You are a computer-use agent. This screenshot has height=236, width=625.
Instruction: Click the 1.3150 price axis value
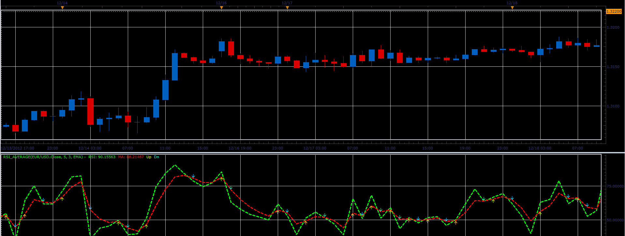tap(613, 67)
